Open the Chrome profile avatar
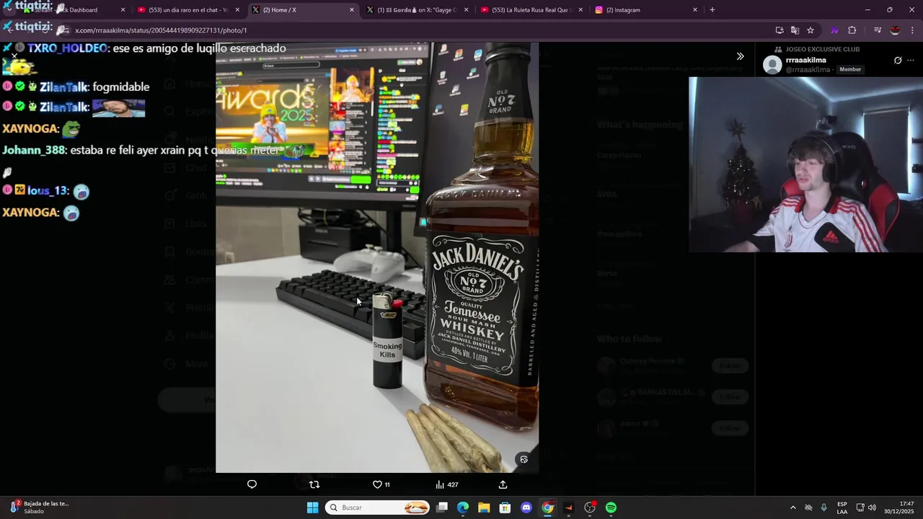The width and height of the screenshot is (923, 519). coord(895,30)
